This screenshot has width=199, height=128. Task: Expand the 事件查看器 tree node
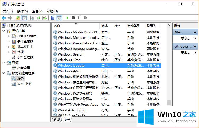[x=9, y=41]
